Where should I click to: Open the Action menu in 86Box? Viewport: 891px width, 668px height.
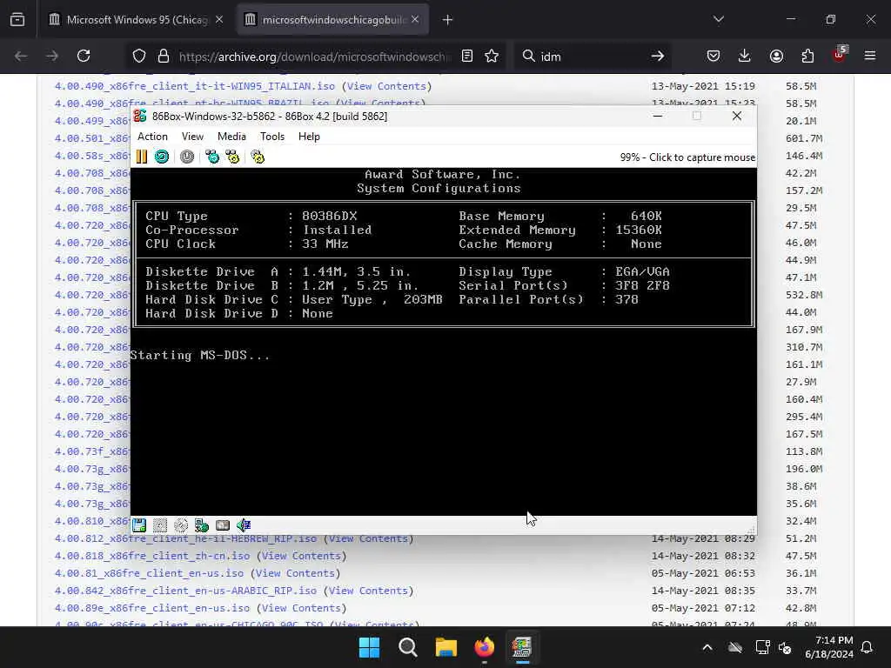[x=152, y=137]
